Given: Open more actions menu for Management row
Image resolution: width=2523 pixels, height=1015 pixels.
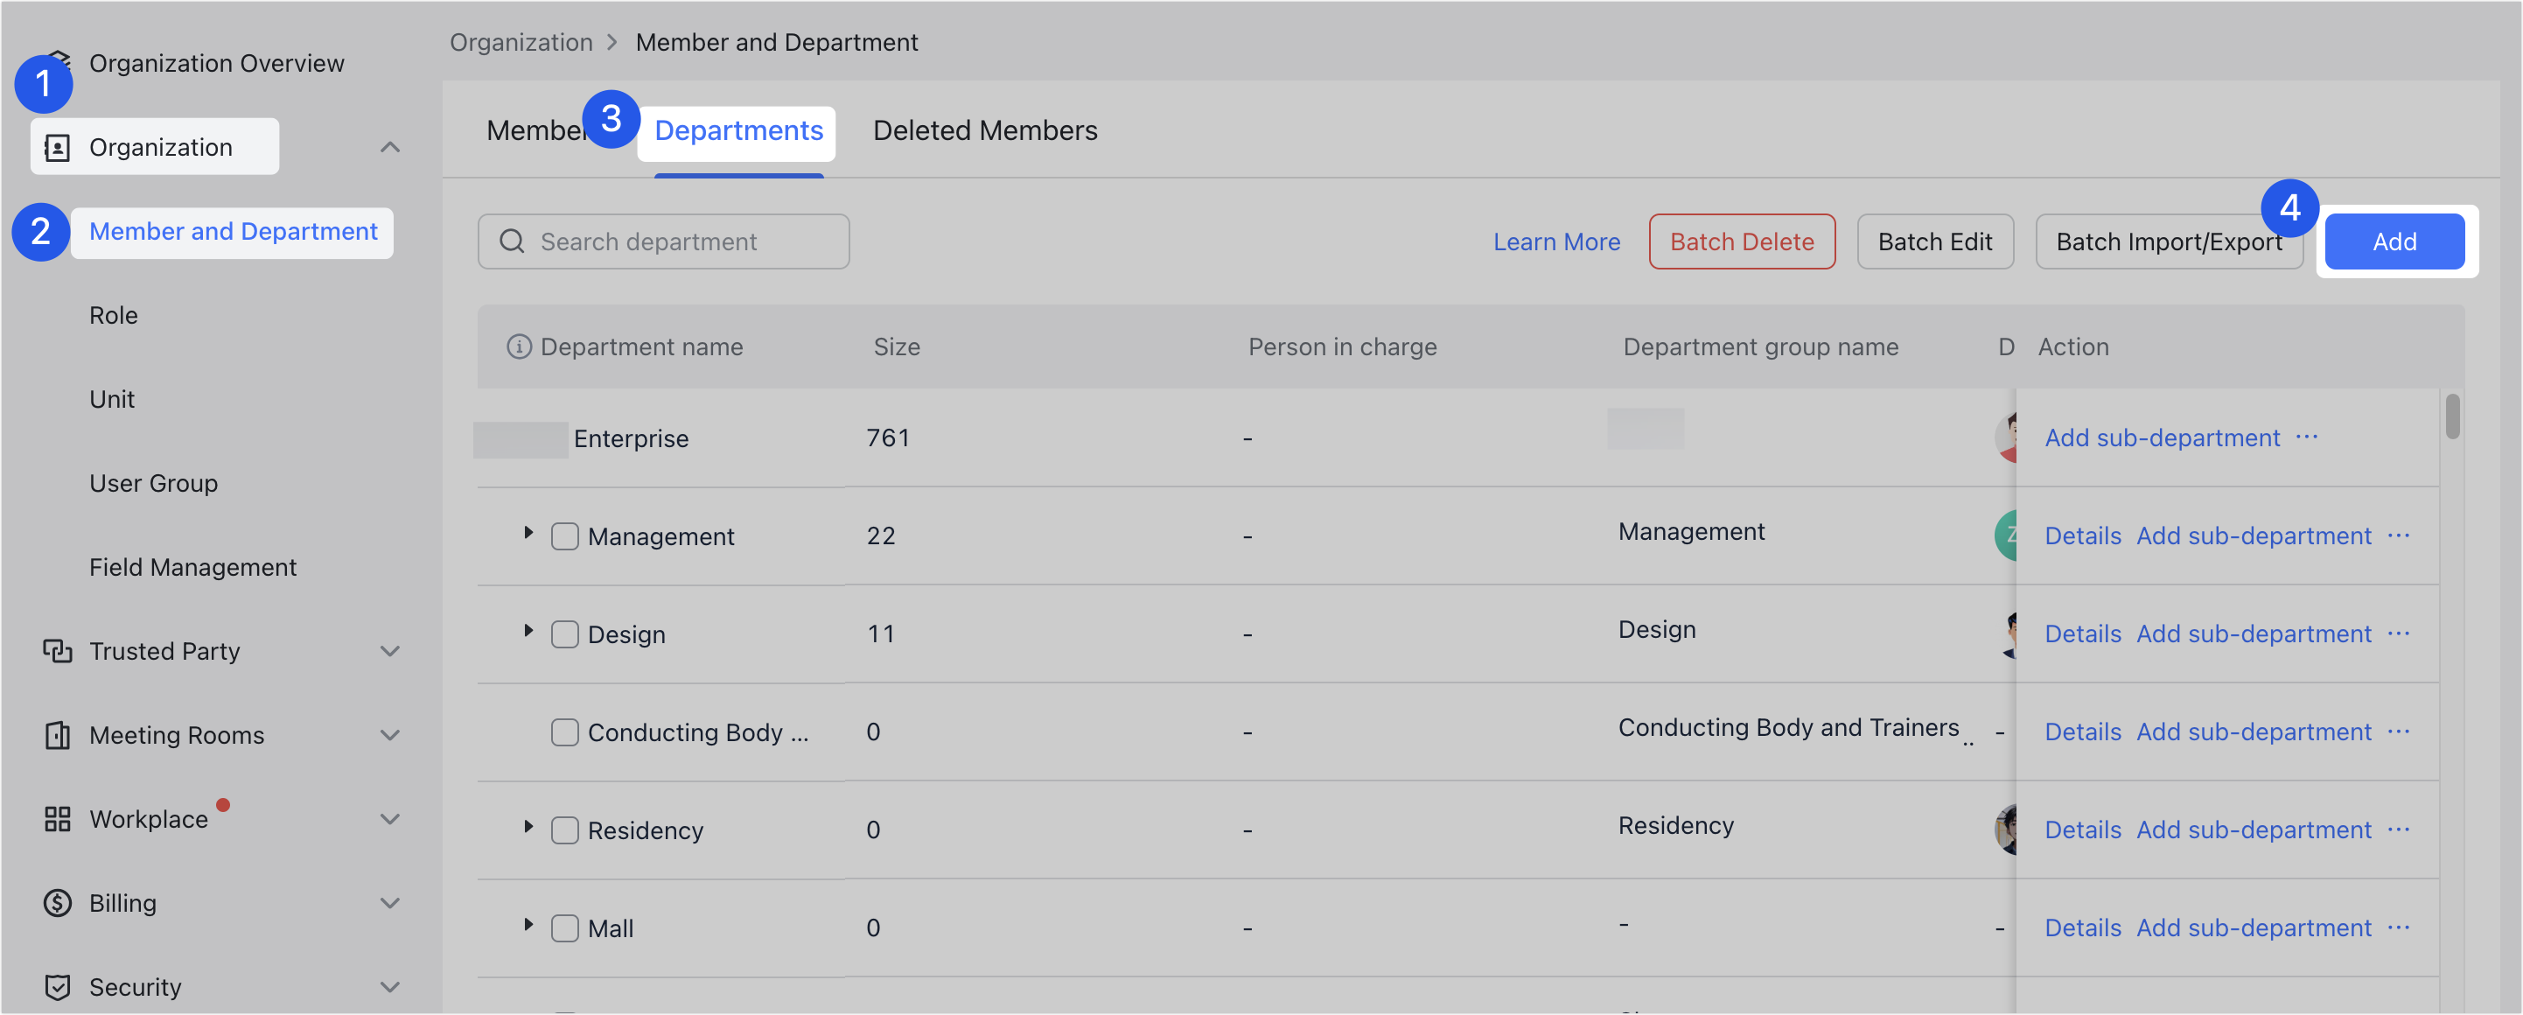Looking at the screenshot, I should [x=2401, y=535].
